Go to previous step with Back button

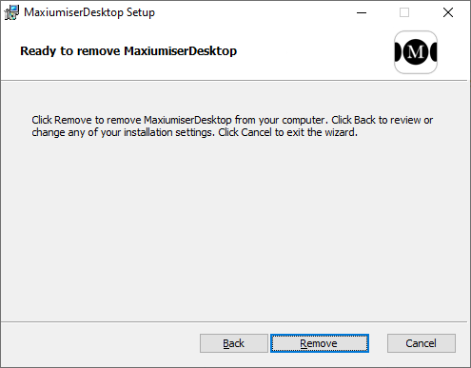coord(234,343)
